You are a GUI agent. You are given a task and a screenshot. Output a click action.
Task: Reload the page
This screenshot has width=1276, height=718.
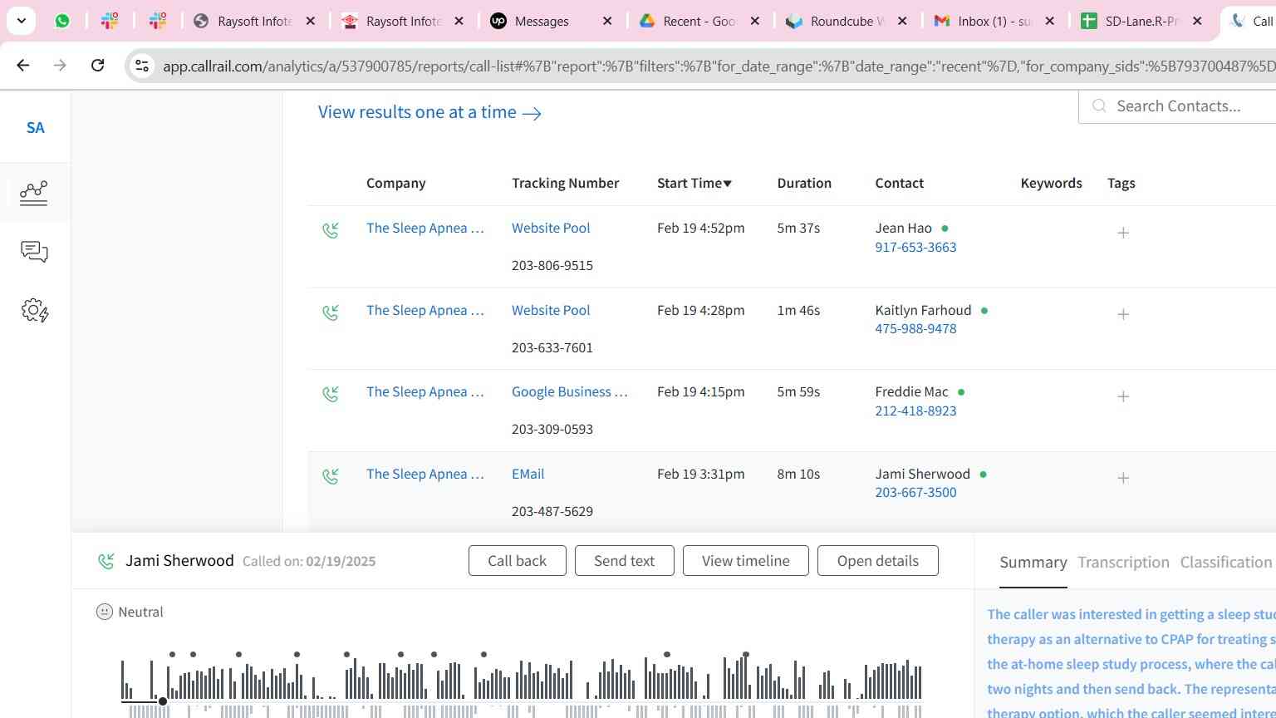coord(97,65)
